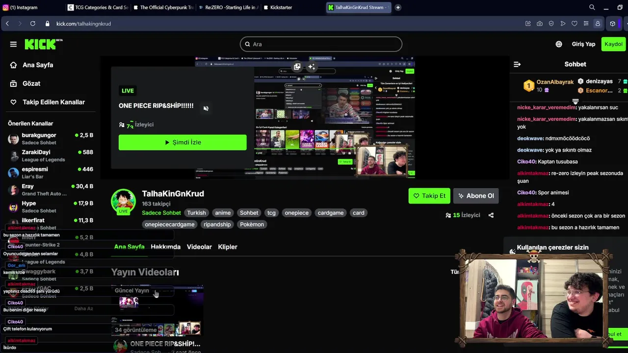The height and width of the screenshot is (353, 628).
Task: Select the Ana Sayfa channel tab
Action: (x=130, y=247)
